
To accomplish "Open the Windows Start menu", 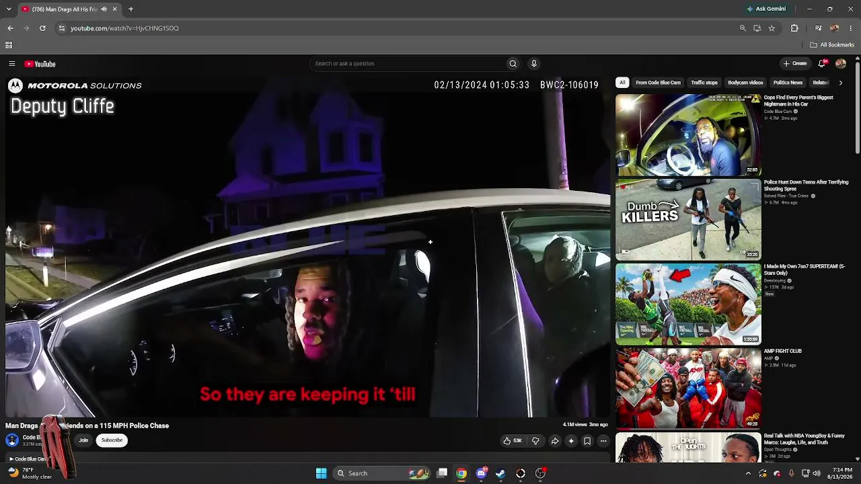I will pos(321,473).
